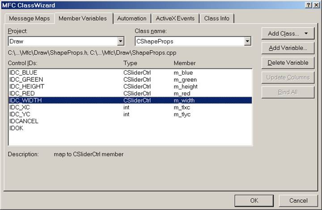Select the IDC_BLUE control ID row
Screen dimensions: 322x210
click(23, 72)
